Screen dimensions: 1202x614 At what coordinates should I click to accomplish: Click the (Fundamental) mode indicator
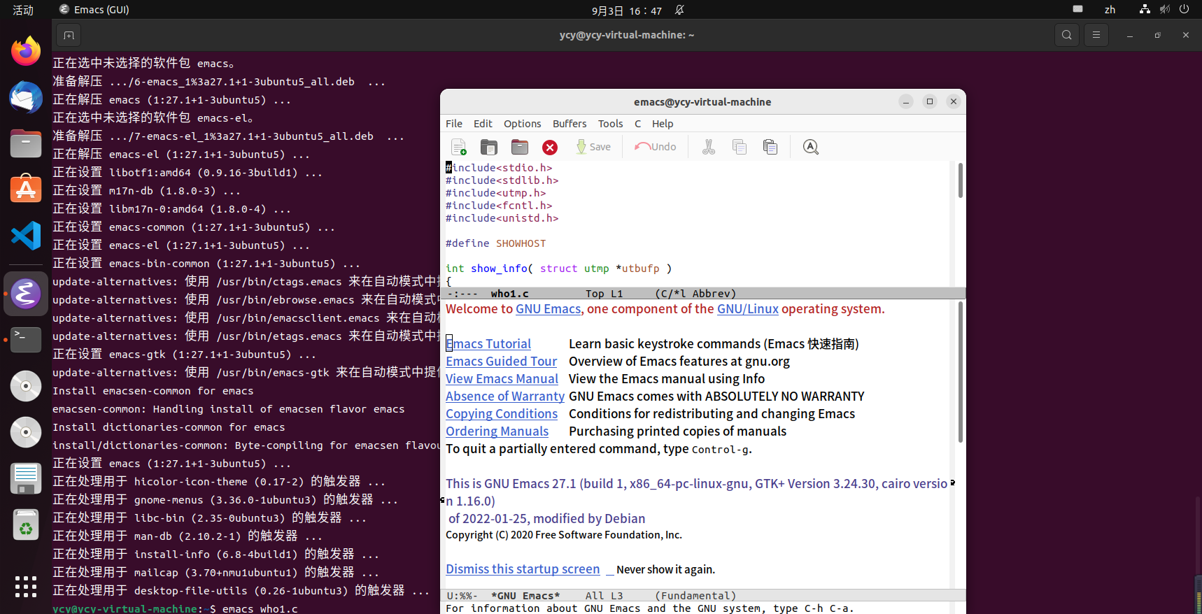(695, 596)
